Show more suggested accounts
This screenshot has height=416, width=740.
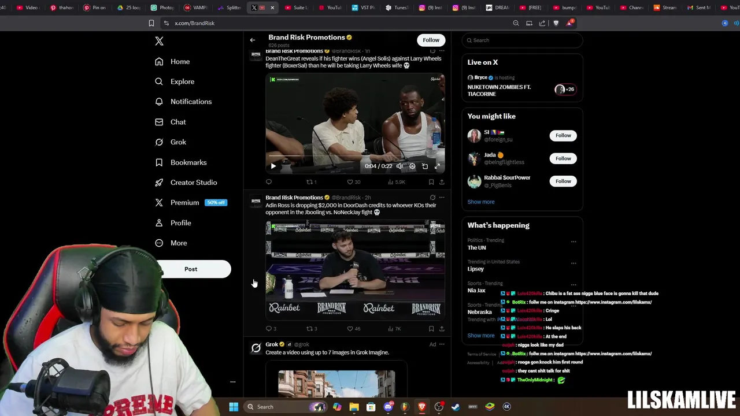(481, 202)
